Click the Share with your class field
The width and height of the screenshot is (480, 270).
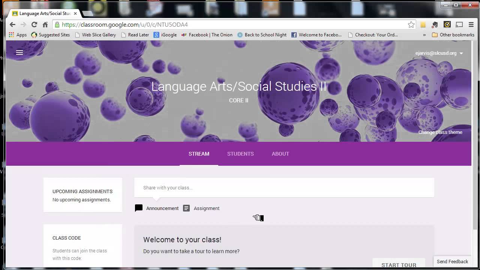click(x=284, y=187)
